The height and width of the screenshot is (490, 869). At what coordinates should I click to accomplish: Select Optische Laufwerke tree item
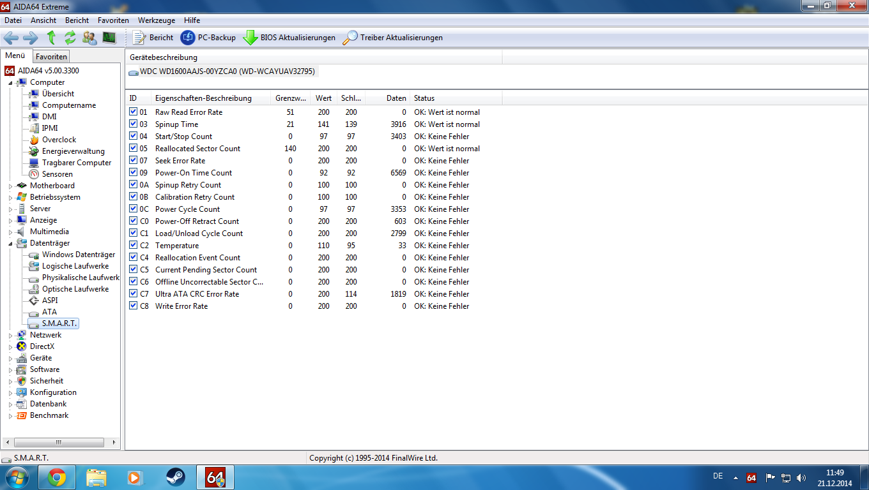point(75,289)
